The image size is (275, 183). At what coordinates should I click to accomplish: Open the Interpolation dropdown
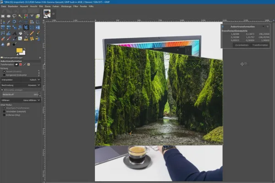tap(21, 80)
